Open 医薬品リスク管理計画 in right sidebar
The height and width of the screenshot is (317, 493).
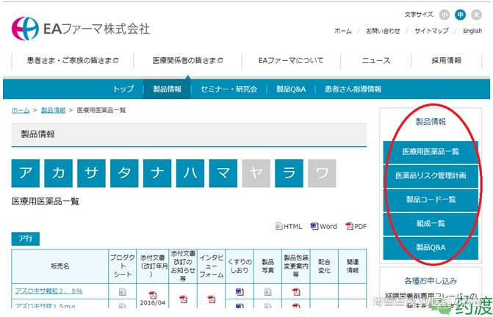tap(431, 176)
